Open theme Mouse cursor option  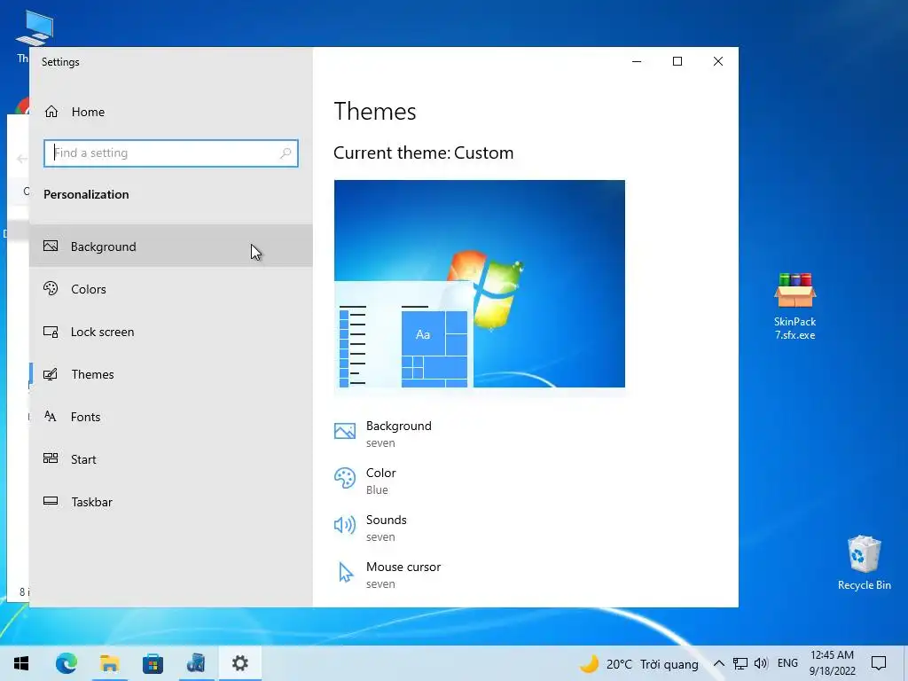pos(387,575)
